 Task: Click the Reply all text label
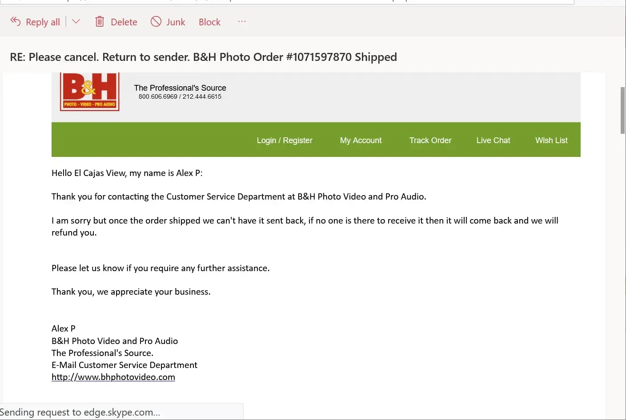pyautogui.click(x=43, y=22)
